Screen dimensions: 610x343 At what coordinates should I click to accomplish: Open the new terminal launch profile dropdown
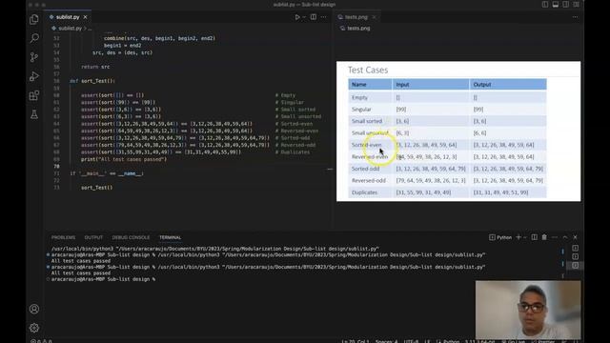[525, 237]
